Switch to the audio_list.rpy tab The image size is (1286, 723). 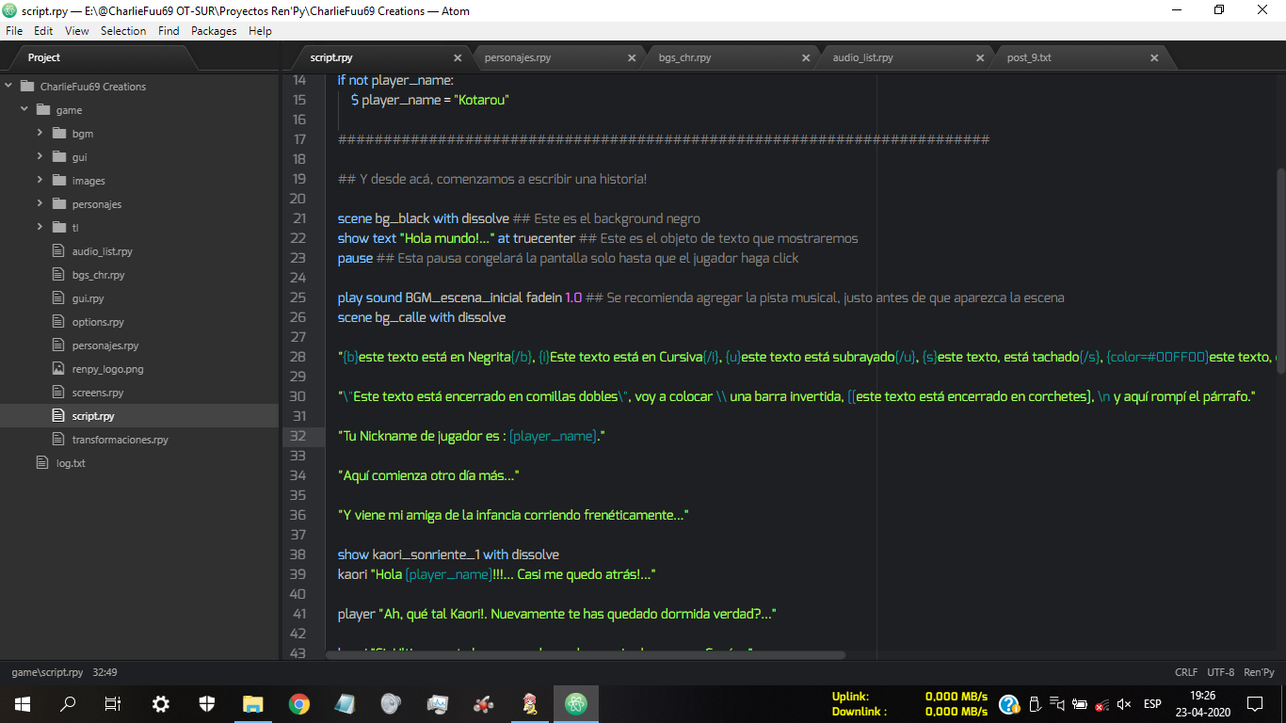(862, 57)
